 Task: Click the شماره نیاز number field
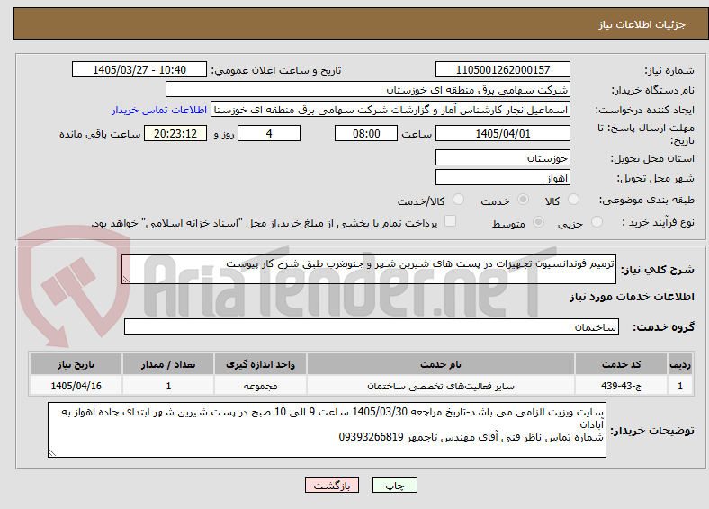503,69
